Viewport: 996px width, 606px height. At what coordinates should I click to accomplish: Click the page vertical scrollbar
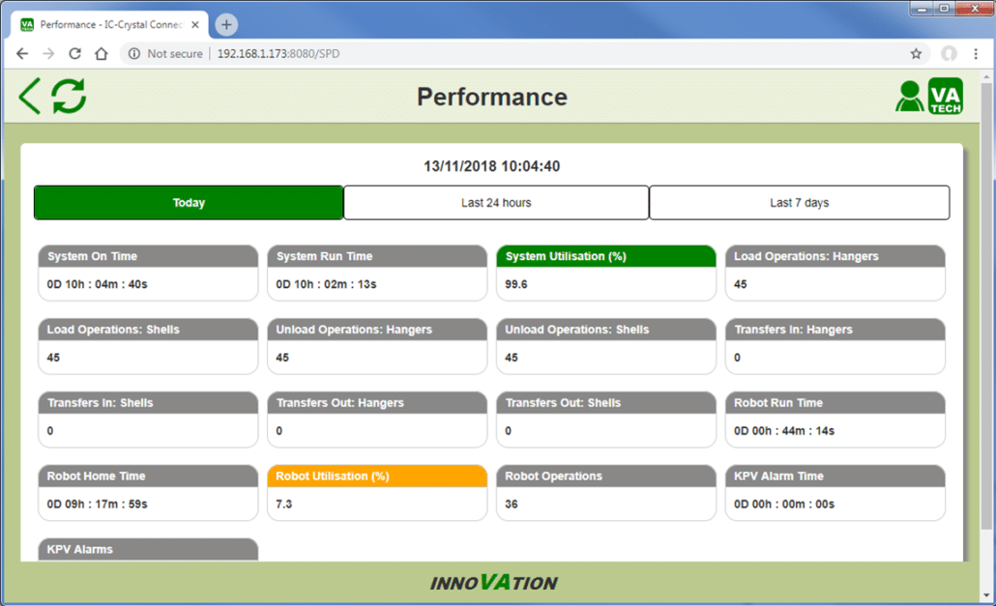986,290
